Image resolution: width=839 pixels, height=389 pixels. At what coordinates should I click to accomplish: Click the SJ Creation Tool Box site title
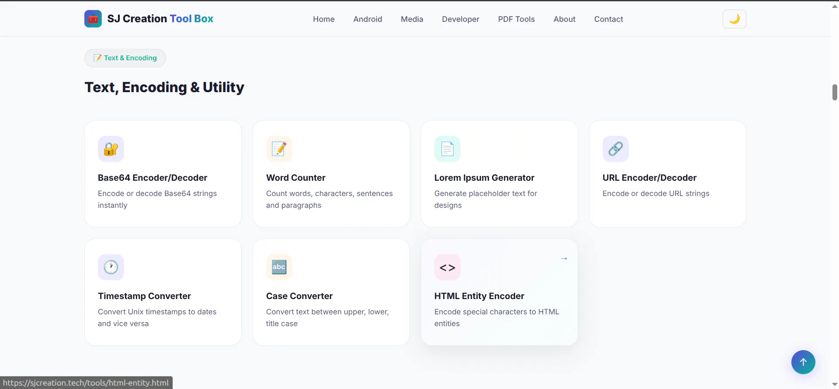point(160,19)
